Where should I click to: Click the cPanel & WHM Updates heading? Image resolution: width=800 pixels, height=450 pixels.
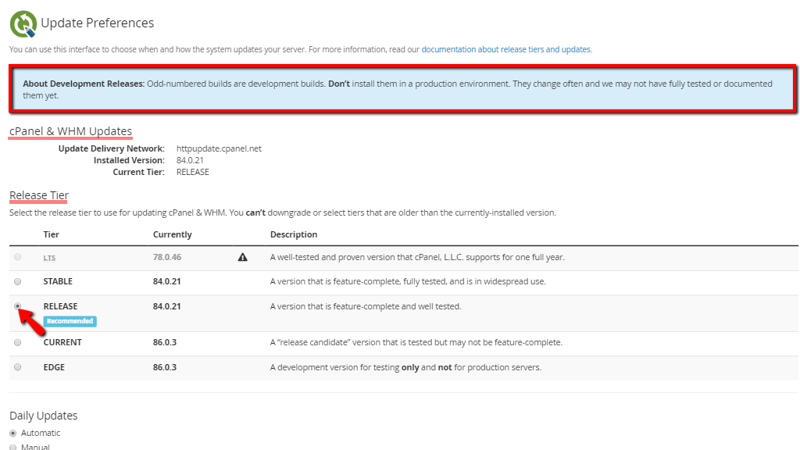point(71,131)
